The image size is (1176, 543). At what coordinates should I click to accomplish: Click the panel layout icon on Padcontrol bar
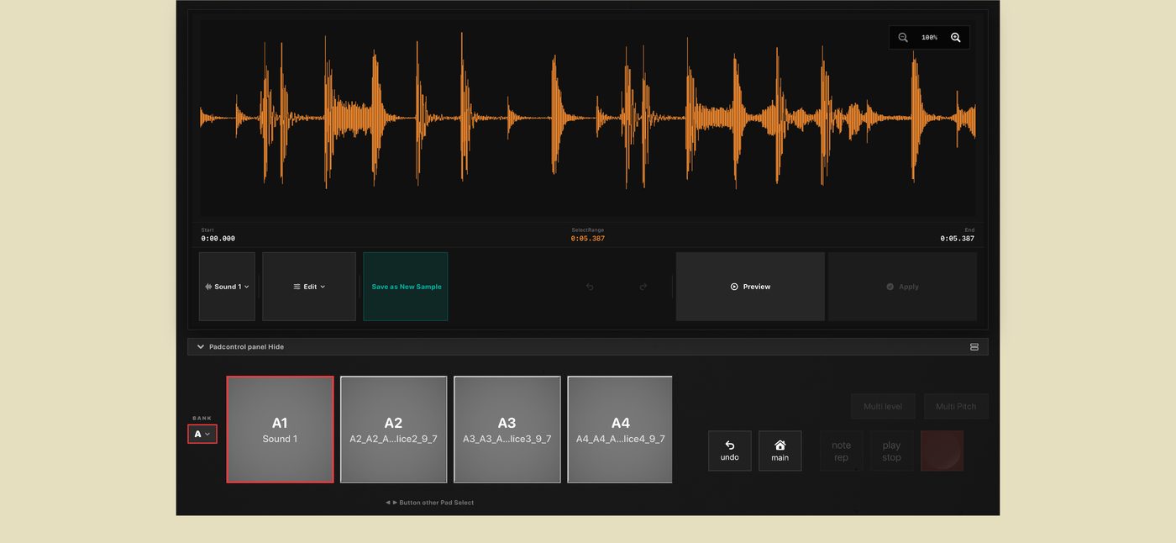coord(974,346)
